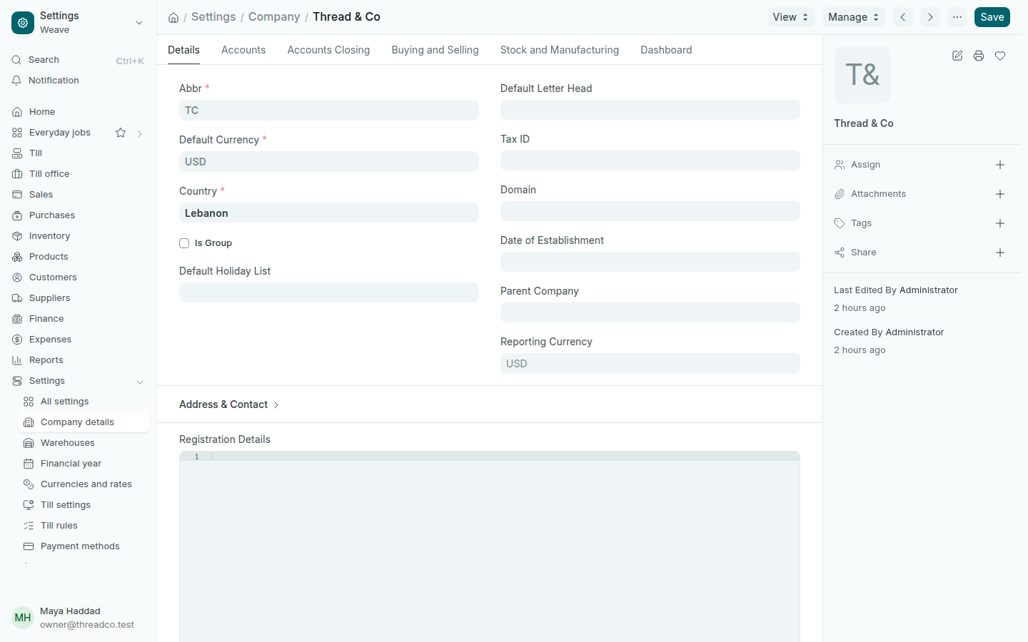Switch to the Accounts tab
1028x642 pixels.
(243, 50)
